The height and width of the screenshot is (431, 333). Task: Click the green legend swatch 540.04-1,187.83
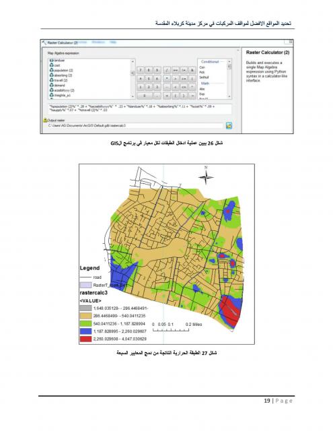pos(85,323)
